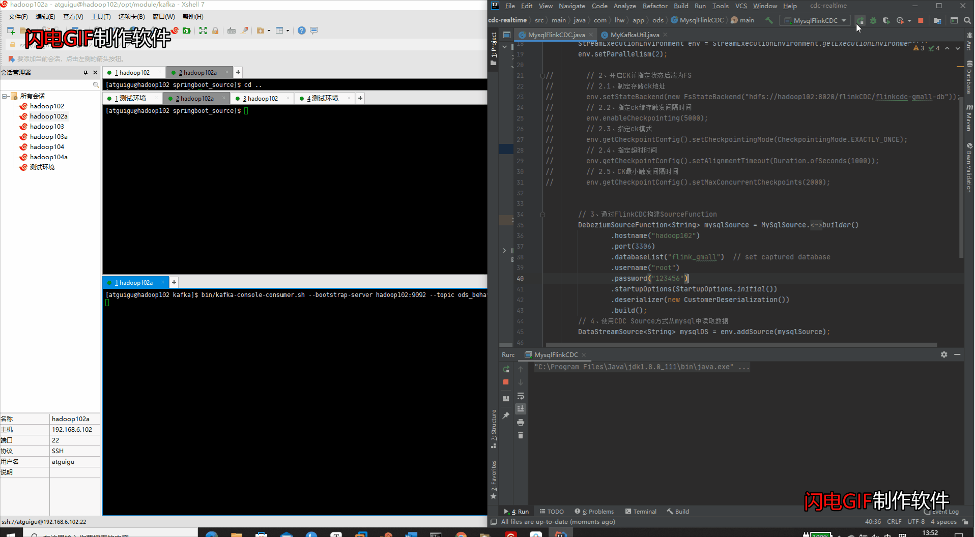Open the Terminal tool window button
This screenshot has height=537, width=975.
(x=641, y=512)
